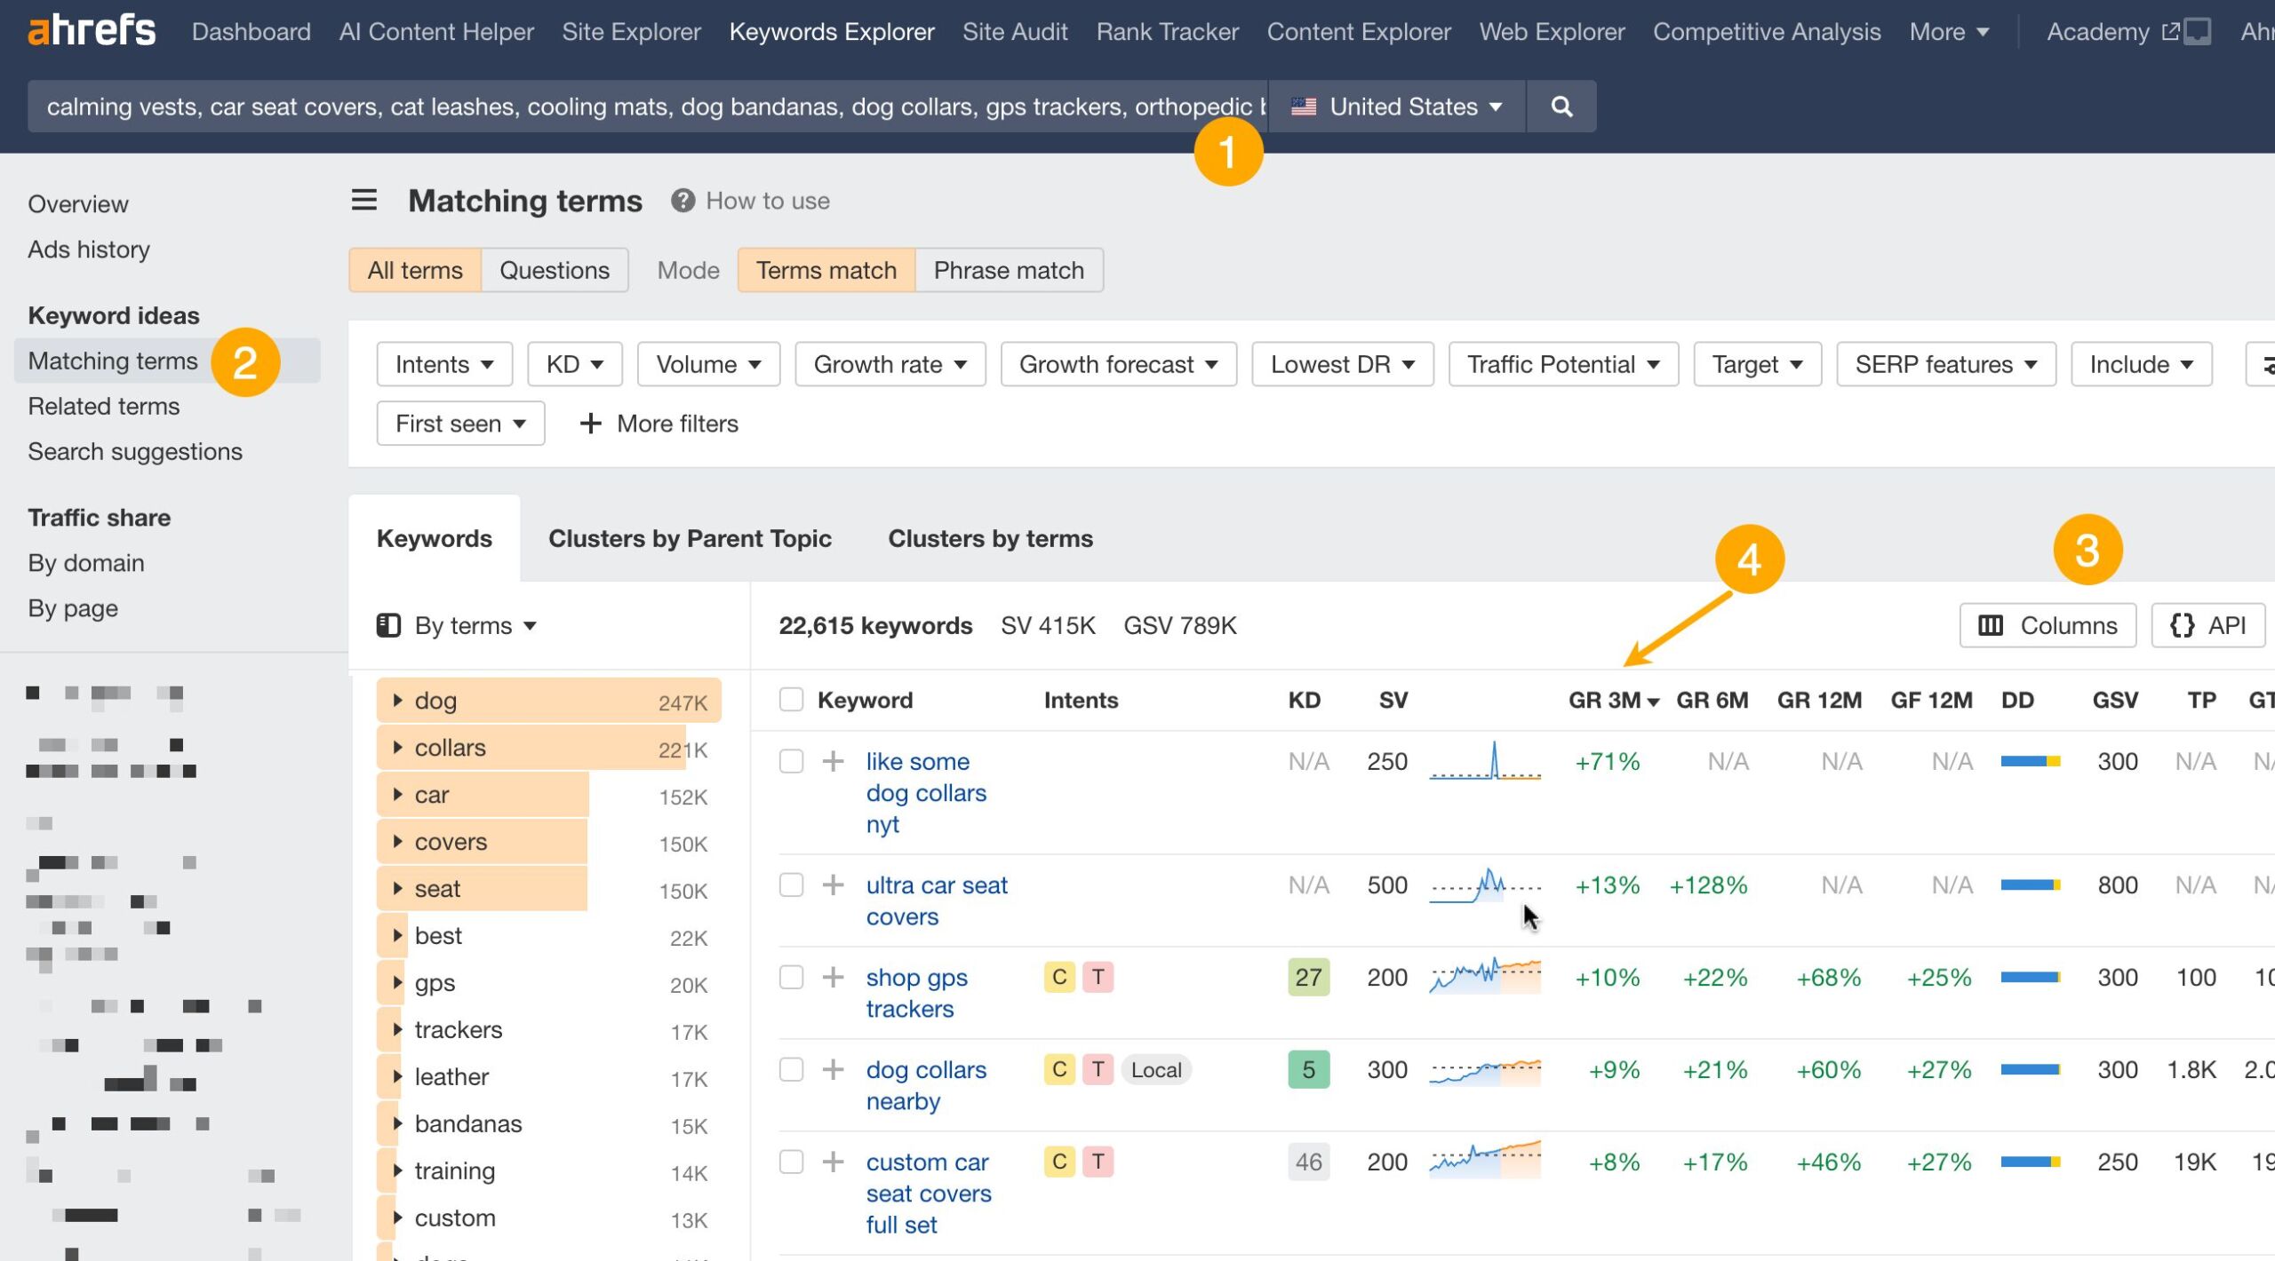Click the panel layout icon beside 'By terms'
This screenshot has height=1261, width=2275.
point(388,624)
